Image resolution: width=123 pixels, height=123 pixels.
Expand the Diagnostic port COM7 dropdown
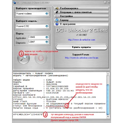click(x=38, y=42)
